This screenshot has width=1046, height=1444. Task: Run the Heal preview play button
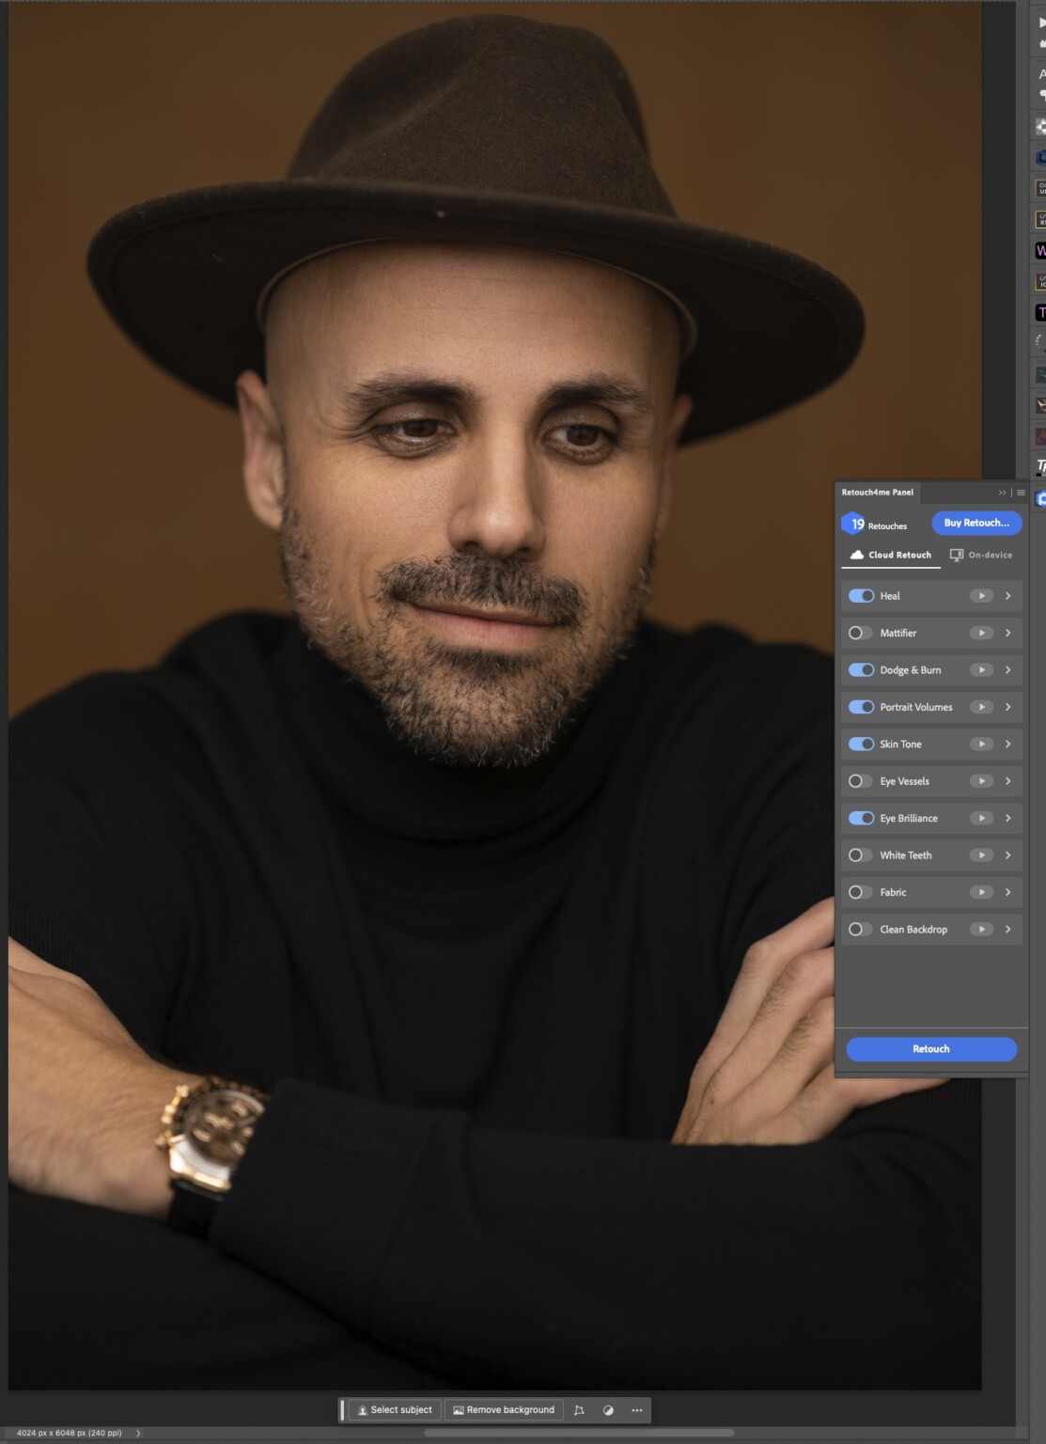981,596
